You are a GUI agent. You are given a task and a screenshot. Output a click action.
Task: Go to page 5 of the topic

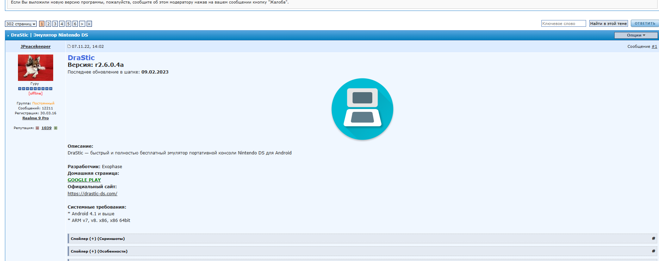pos(69,24)
